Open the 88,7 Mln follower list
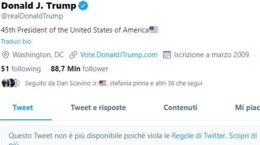The height and width of the screenshot is (145, 260). [79, 69]
